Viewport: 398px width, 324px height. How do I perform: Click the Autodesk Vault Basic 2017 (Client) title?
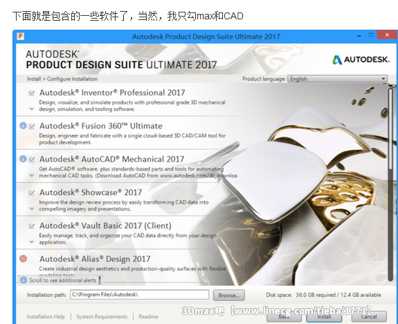click(105, 225)
